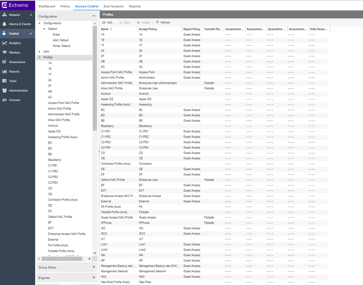
Task: Refresh the Profiles table
Action: pos(163,23)
